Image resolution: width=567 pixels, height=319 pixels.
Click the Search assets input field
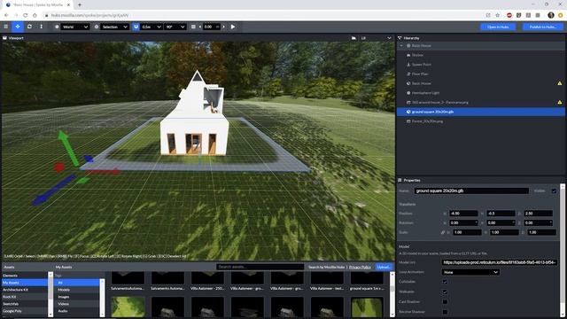point(260,267)
